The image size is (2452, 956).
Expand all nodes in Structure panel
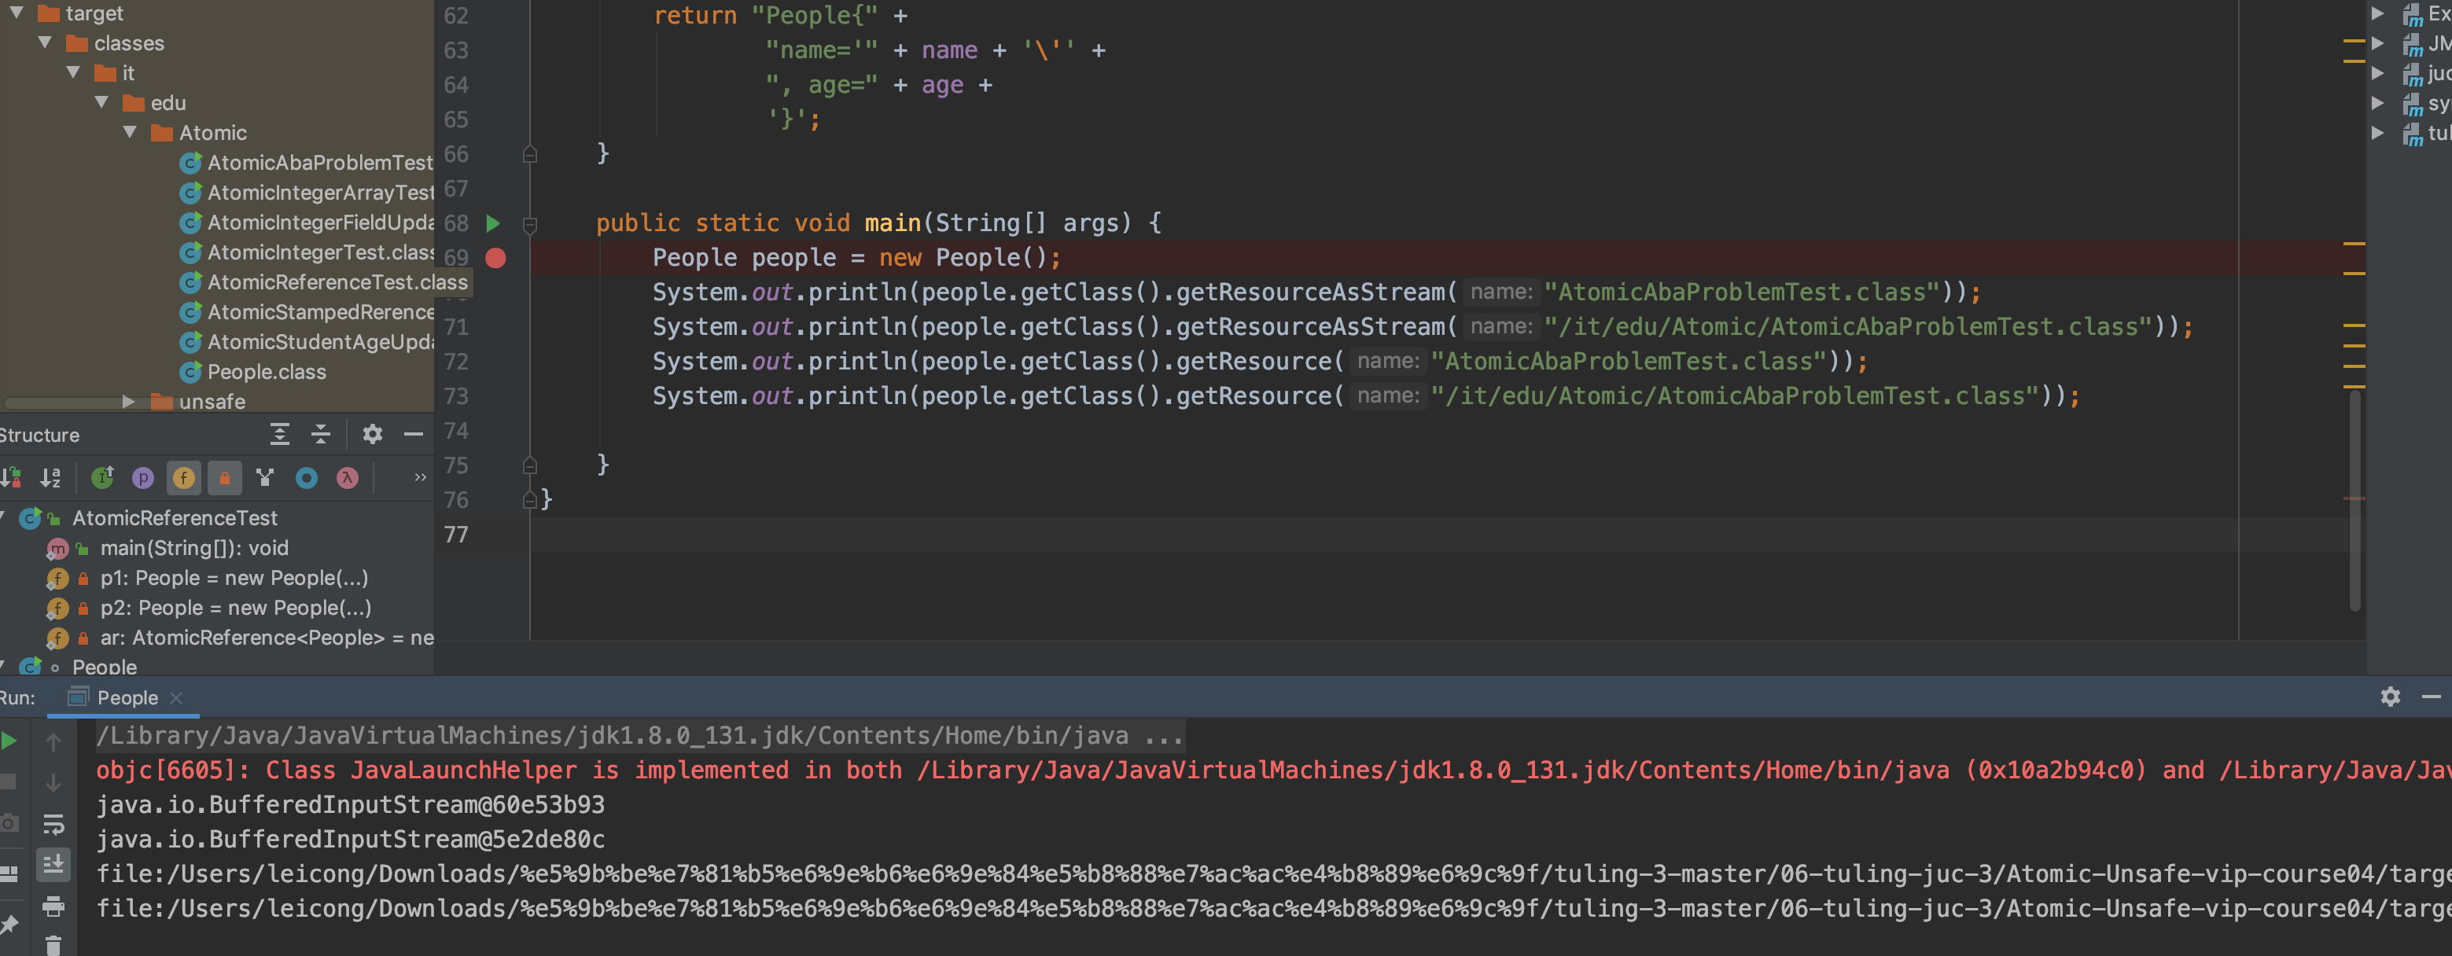tap(279, 435)
